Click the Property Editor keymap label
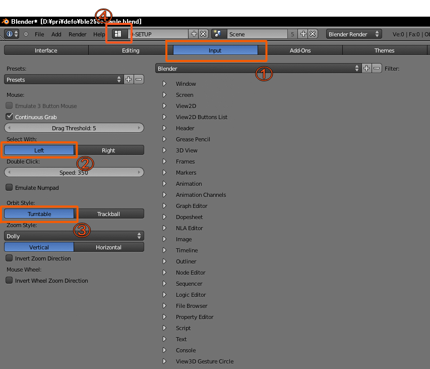 [195, 317]
